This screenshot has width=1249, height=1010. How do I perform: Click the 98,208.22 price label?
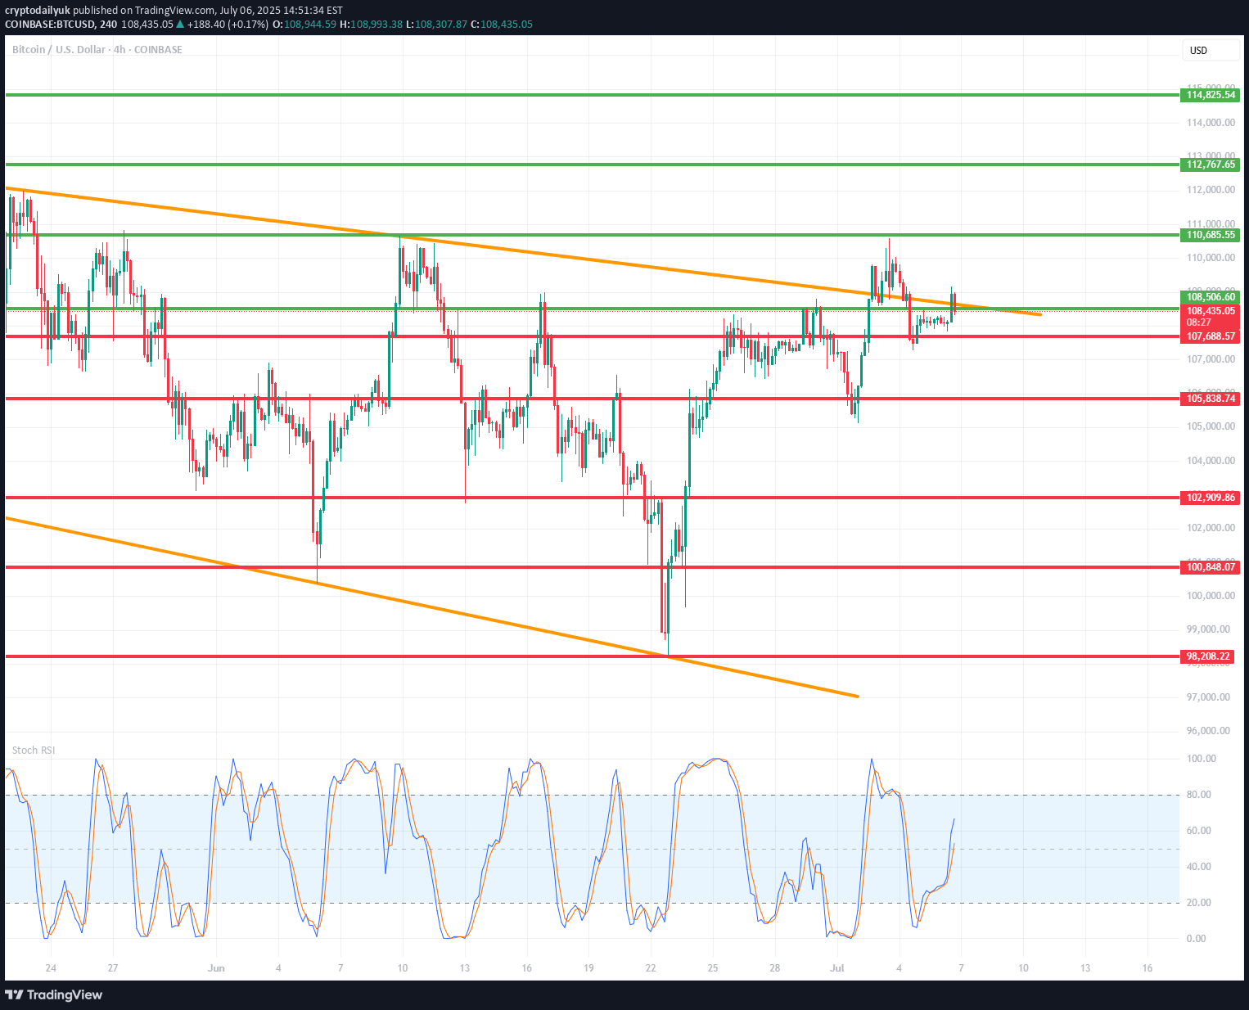pos(1208,656)
